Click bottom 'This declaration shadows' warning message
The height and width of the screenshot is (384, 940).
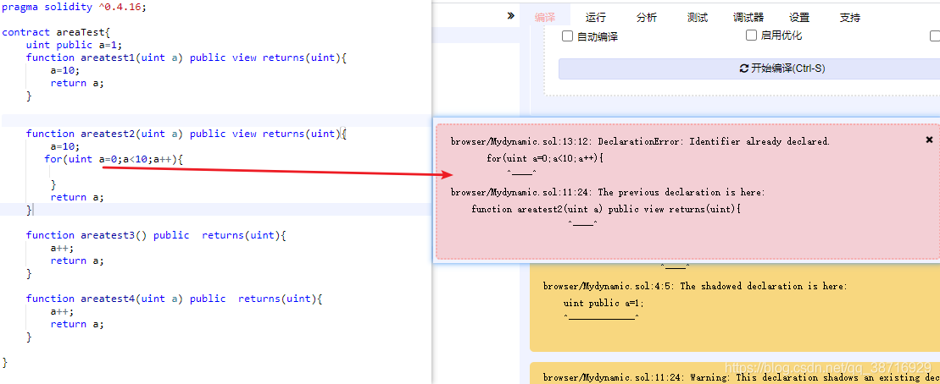[x=741, y=377]
